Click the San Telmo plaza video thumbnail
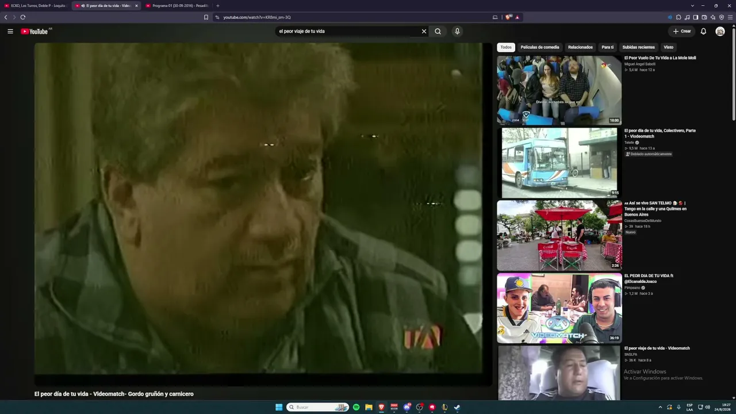The width and height of the screenshot is (736, 414). pyautogui.click(x=559, y=235)
